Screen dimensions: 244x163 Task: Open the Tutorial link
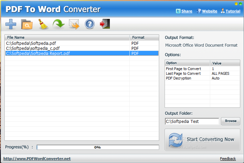233,11
